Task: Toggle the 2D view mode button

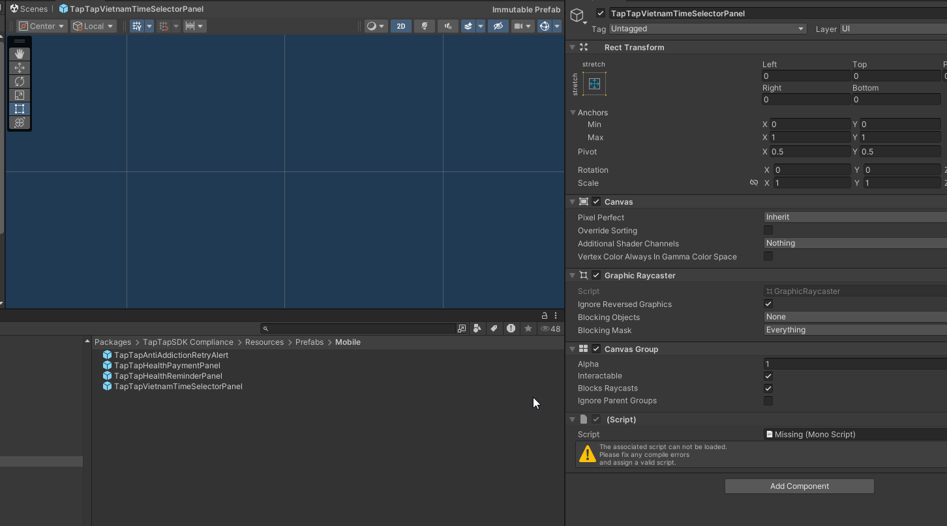Action: coord(401,26)
